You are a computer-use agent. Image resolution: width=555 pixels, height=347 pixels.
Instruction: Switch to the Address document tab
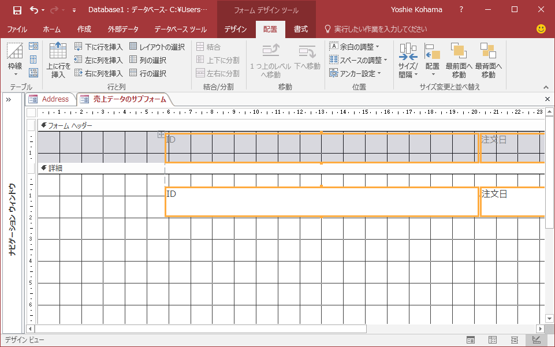[x=50, y=99]
